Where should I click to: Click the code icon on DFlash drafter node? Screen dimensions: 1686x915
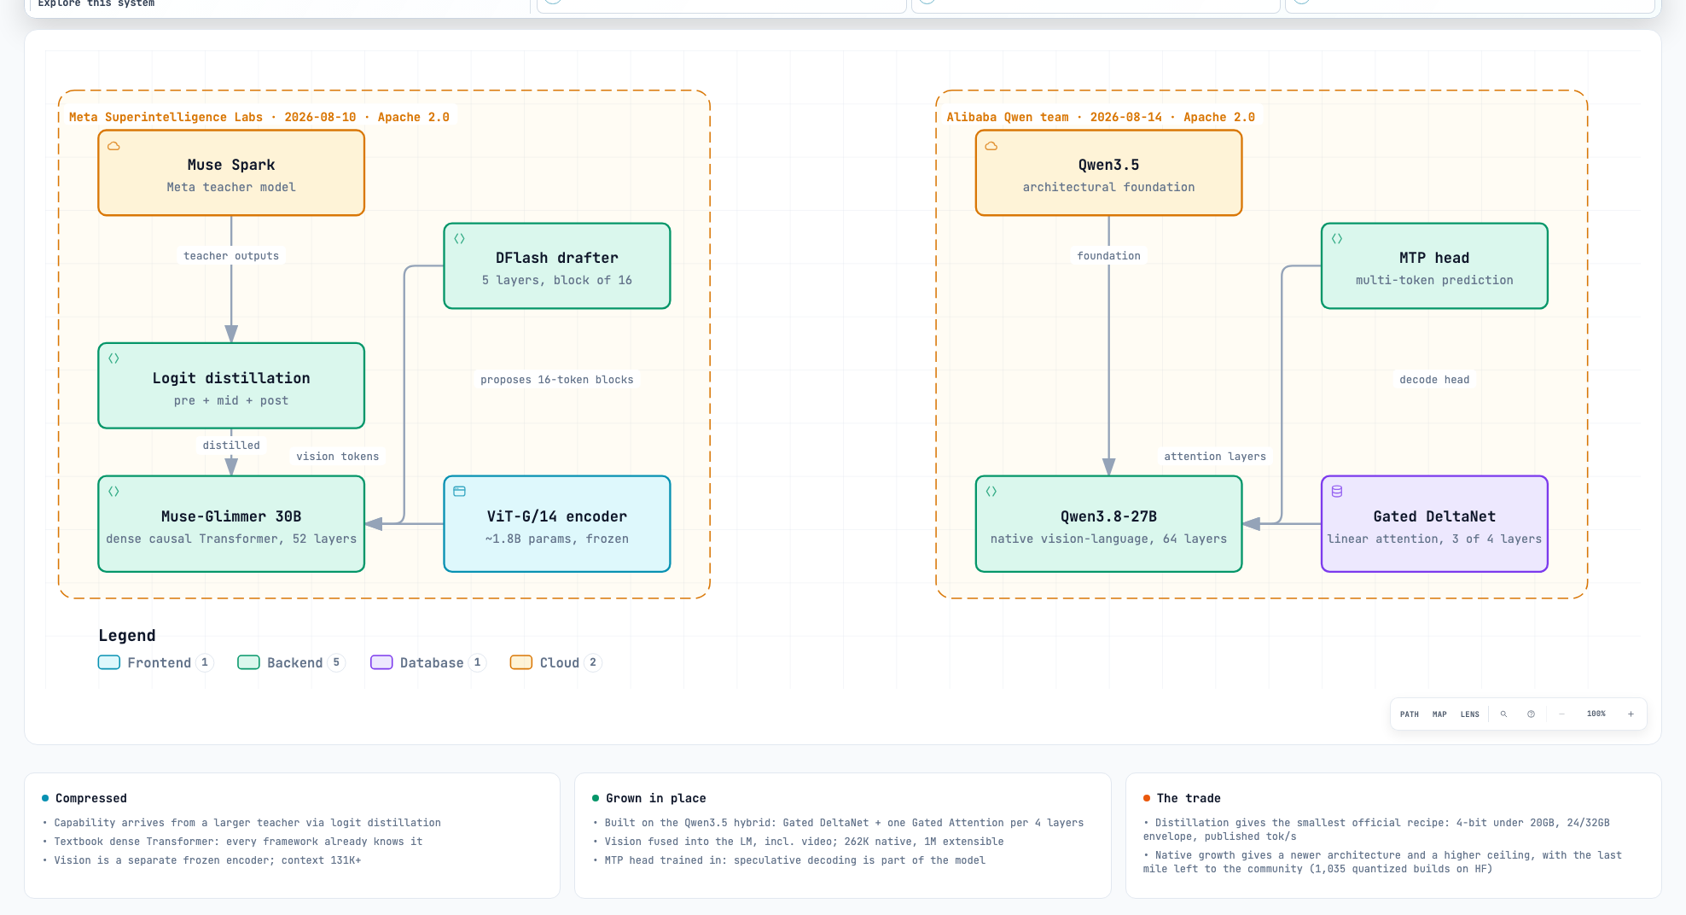tap(459, 239)
